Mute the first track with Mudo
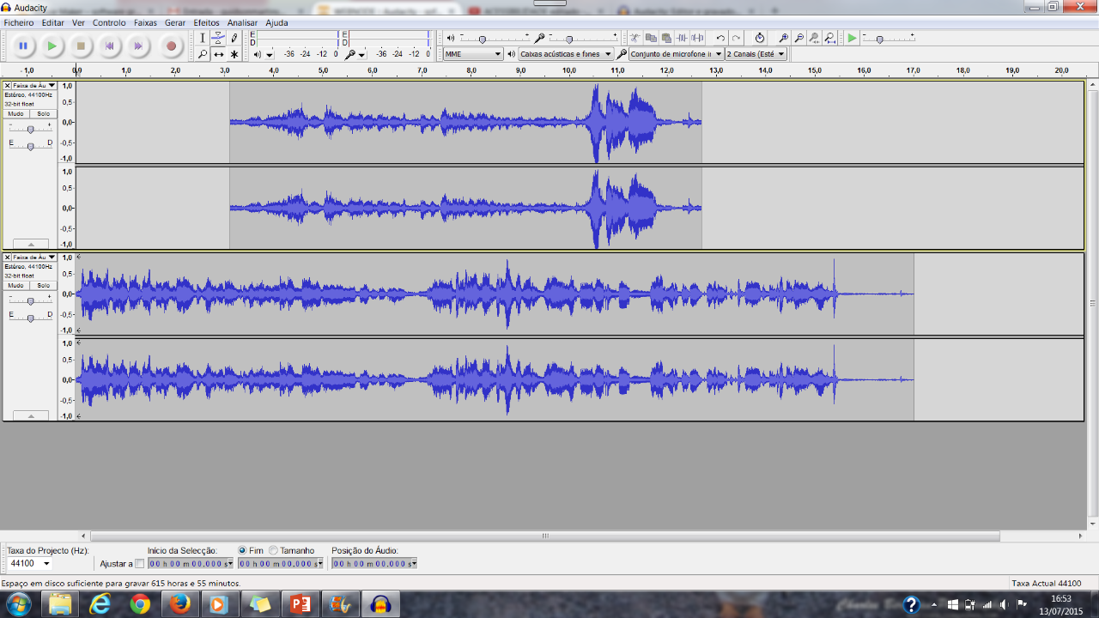The image size is (1099, 618). (16, 113)
